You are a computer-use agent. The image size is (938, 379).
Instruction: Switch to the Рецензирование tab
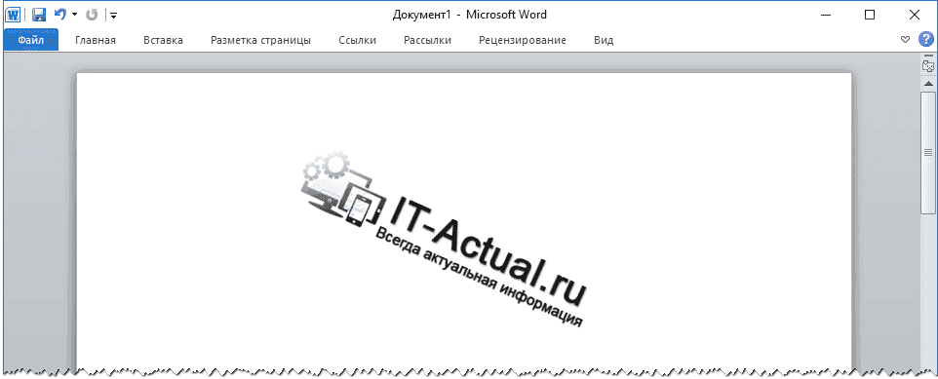tap(523, 40)
